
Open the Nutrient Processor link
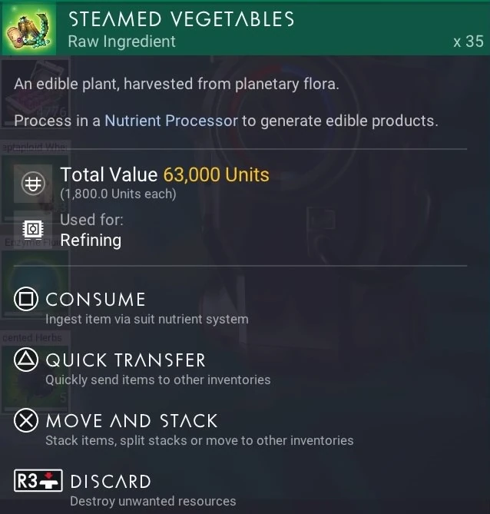[x=171, y=121]
